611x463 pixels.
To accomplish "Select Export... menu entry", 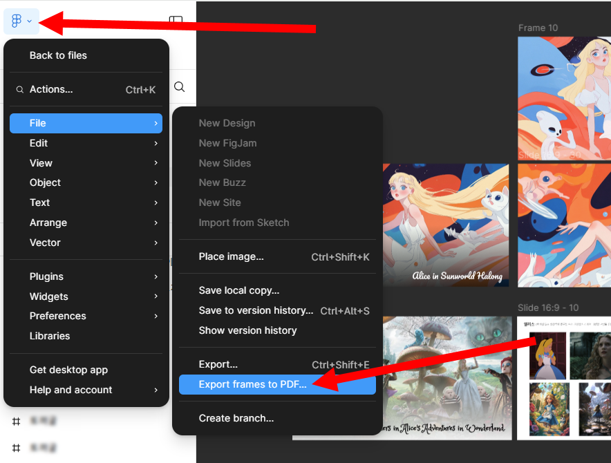I will coord(277,364).
